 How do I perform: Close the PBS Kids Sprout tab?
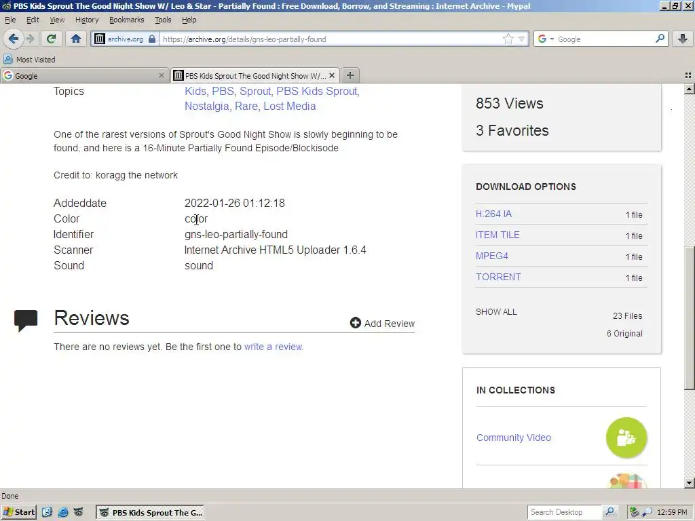tap(332, 76)
